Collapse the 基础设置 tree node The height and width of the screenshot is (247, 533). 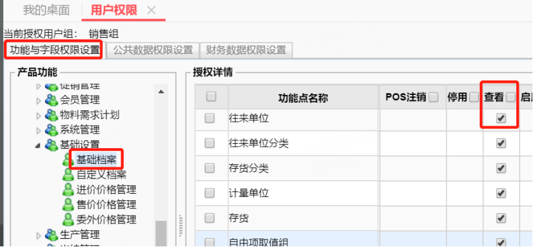click(x=37, y=145)
